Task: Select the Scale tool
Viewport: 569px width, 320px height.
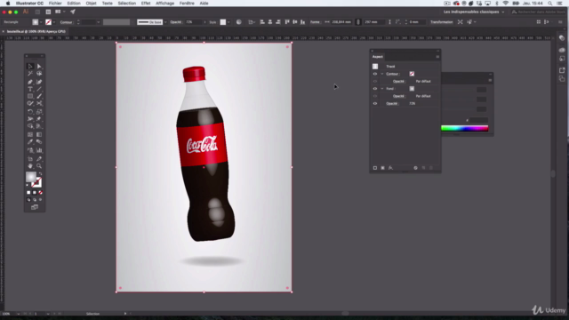Action: pos(39,112)
